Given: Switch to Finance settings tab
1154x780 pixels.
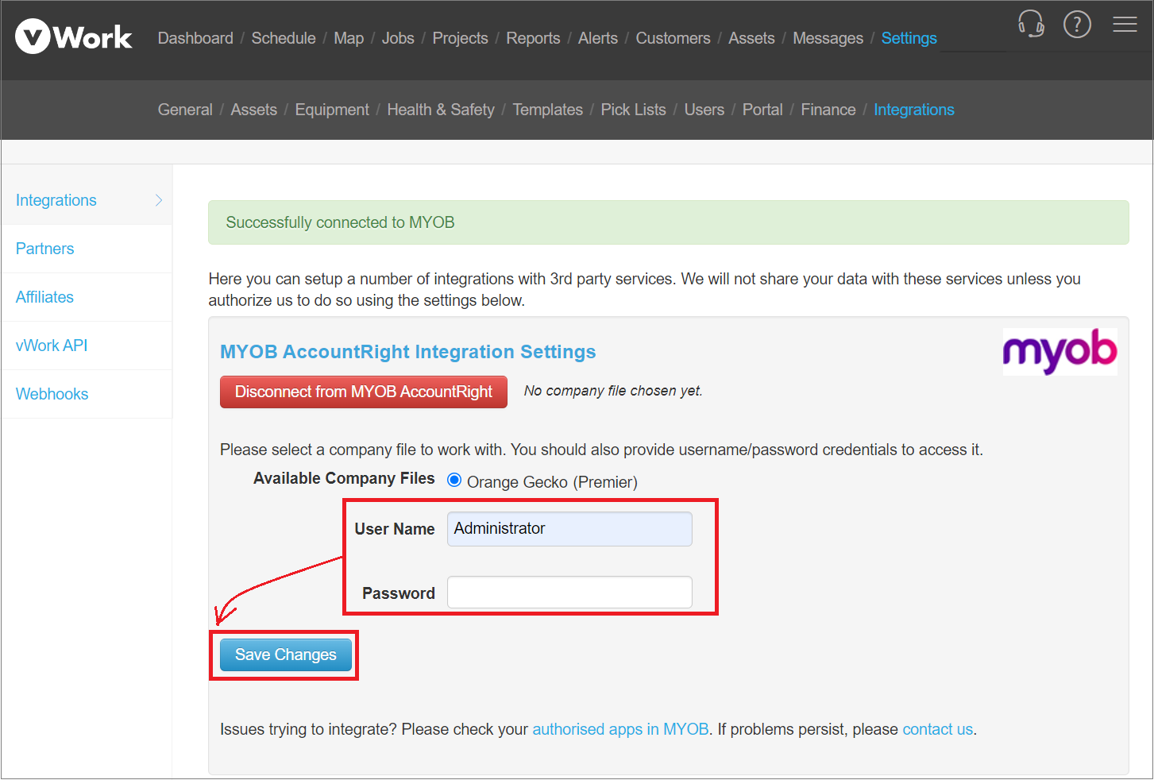Looking at the screenshot, I should 828,110.
